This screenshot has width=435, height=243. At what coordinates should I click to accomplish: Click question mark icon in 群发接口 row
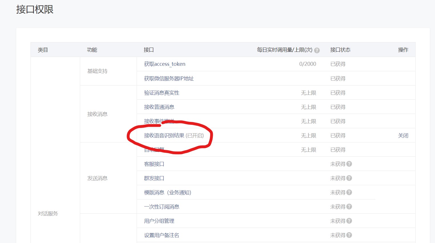pyautogui.click(x=349, y=178)
